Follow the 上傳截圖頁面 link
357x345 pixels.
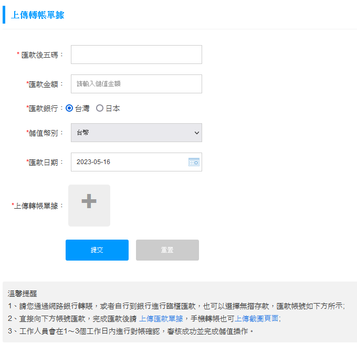point(256,318)
